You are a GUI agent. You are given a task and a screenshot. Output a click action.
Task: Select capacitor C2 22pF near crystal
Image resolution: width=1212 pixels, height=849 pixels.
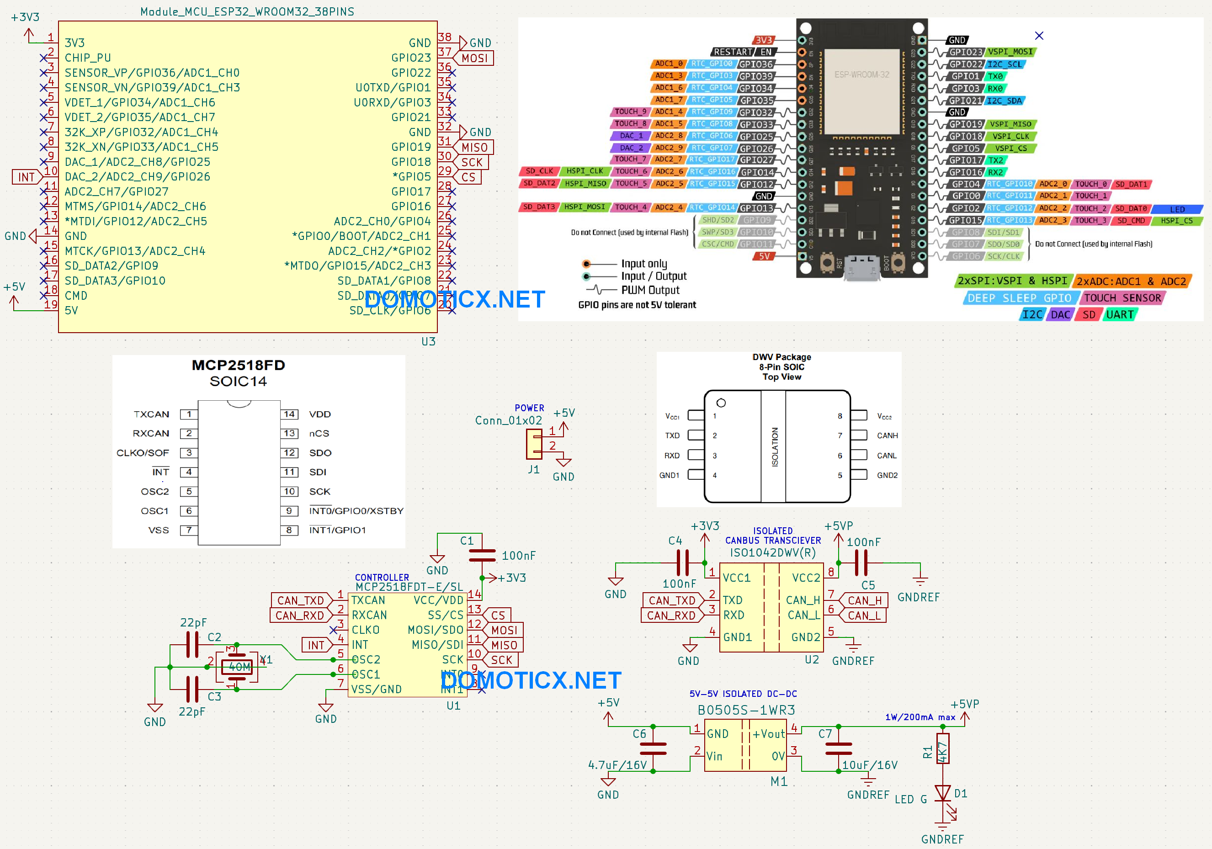[192, 645]
